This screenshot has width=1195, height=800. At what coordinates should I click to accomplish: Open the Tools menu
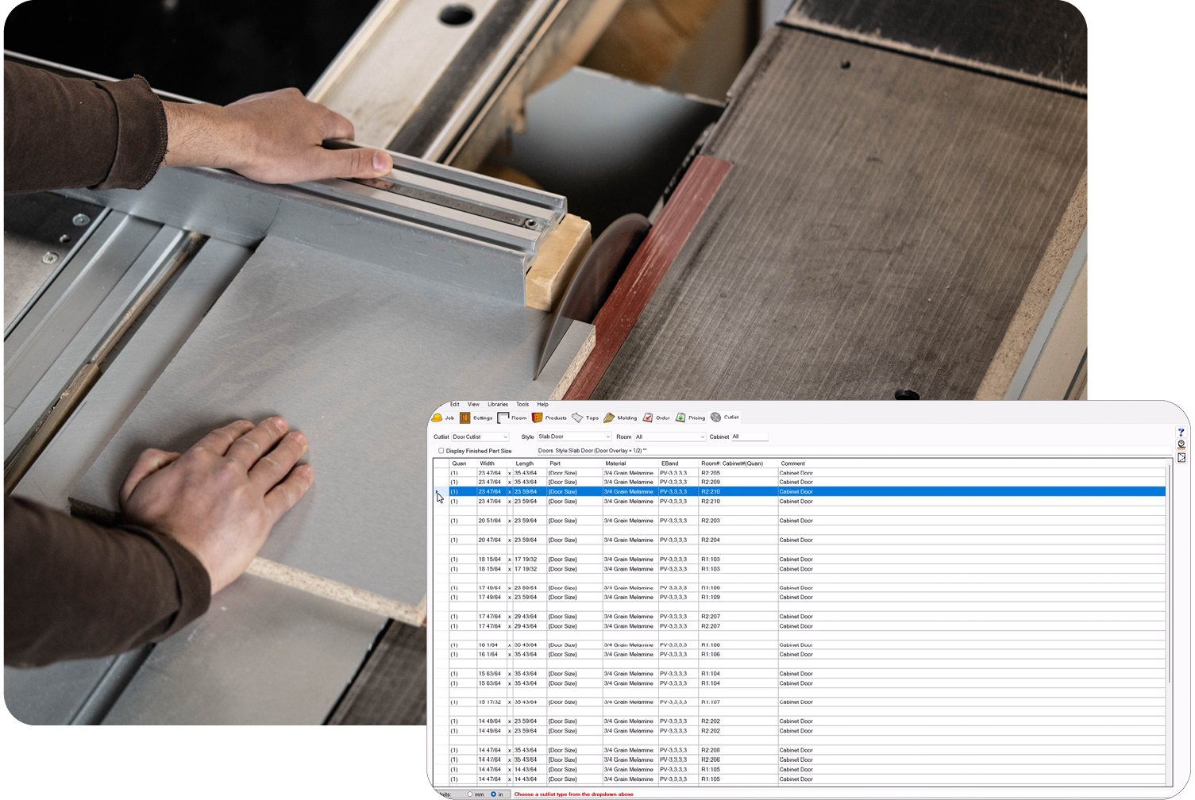tap(522, 405)
